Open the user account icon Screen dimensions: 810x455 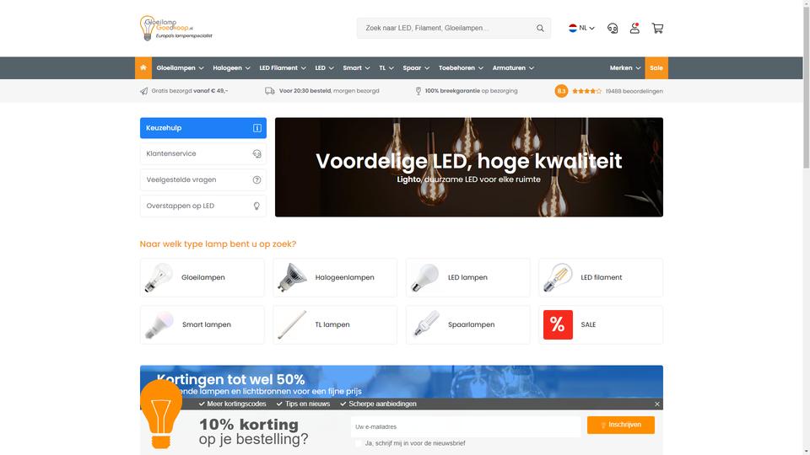tap(634, 29)
